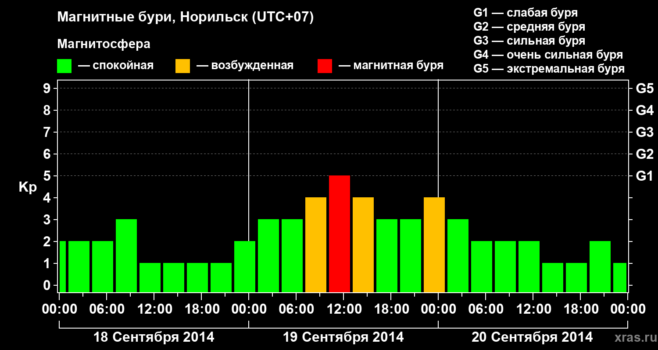Click the '18:00' time label above 19 Сентября
Viewport: 658px width, 350px height.
[391, 309]
